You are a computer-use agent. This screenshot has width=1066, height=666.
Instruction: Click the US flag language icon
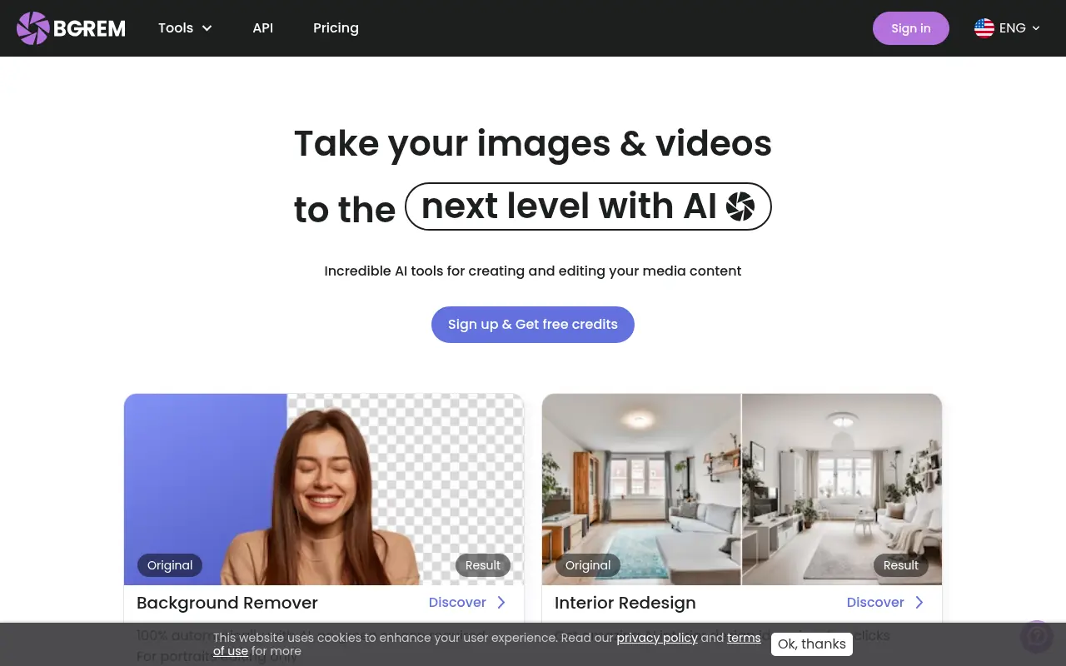[984, 27]
